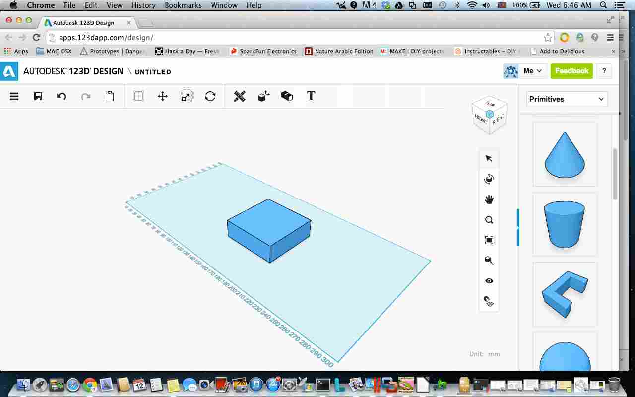Undo the last action
635x397 pixels.
(62, 96)
